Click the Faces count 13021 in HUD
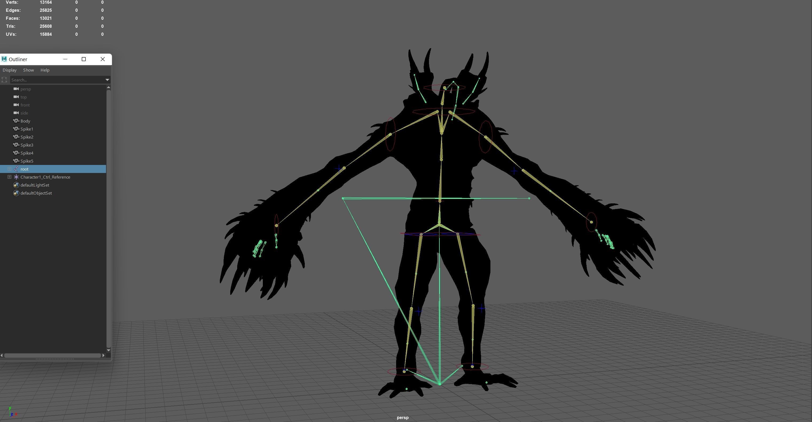812x422 pixels. click(x=46, y=18)
